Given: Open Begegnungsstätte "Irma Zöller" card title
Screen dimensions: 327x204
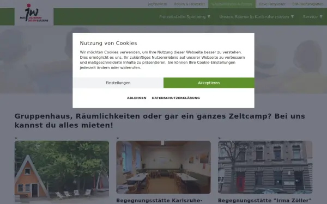Looking at the screenshot, I should [x=265, y=201].
